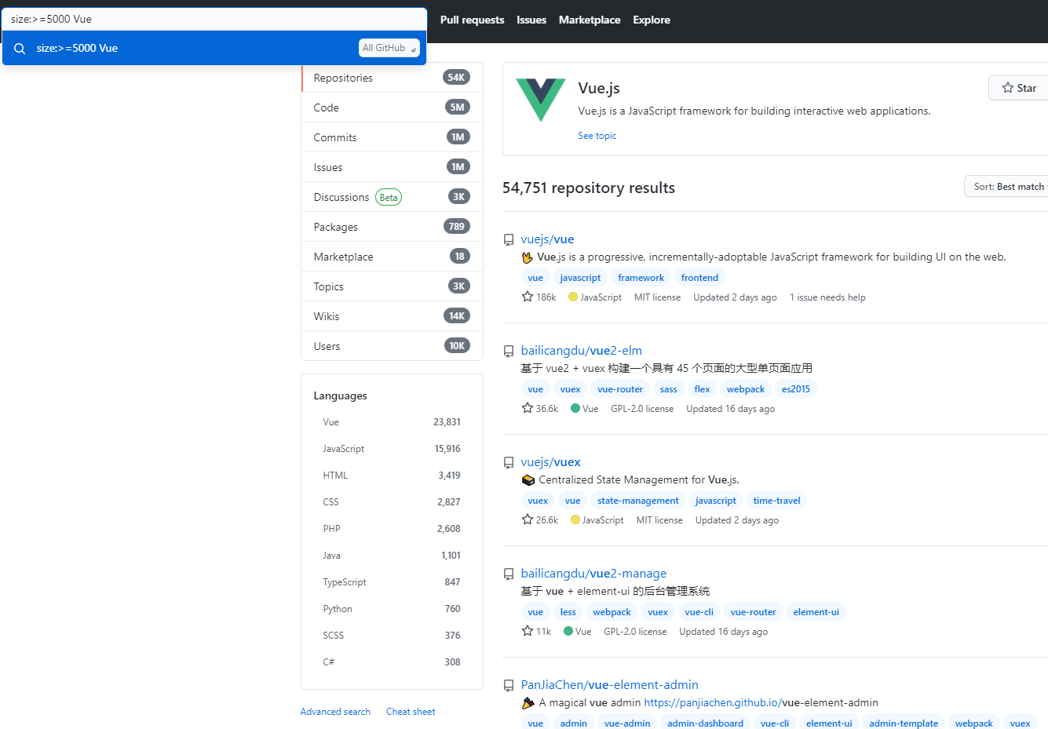Filter results by PHP language

[392, 529]
